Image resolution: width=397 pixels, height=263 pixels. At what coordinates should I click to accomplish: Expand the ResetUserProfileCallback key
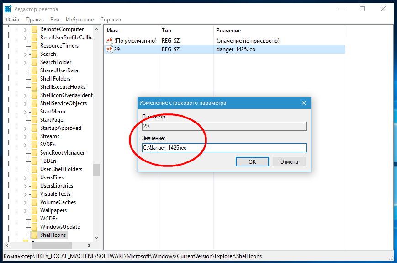pyautogui.click(x=25, y=38)
